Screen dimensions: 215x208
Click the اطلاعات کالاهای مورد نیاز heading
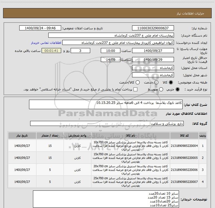tap(186, 114)
